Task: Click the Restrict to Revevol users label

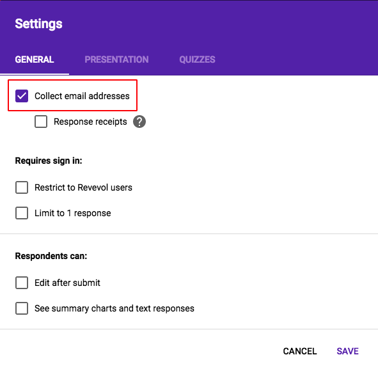Action: [x=83, y=187]
